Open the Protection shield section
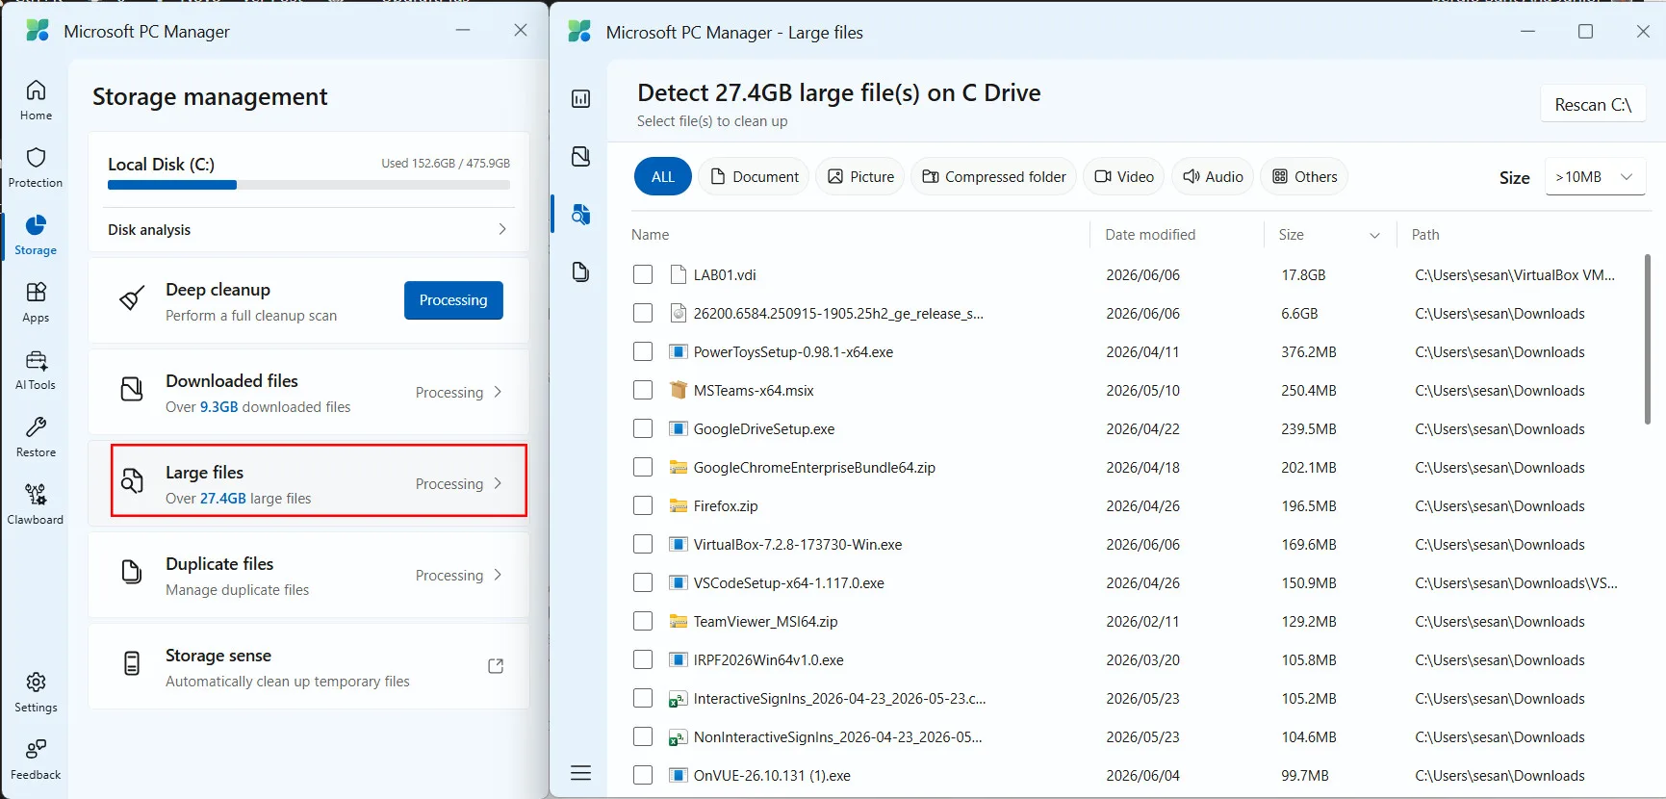Image resolution: width=1666 pixels, height=799 pixels. 36,168
